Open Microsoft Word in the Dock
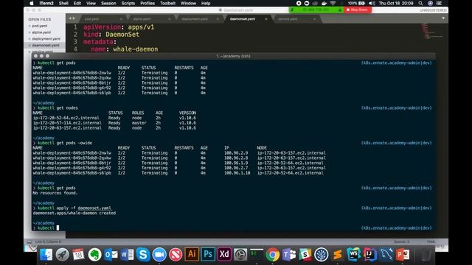Screen dimensions: 472x265 [x=127, y=255]
